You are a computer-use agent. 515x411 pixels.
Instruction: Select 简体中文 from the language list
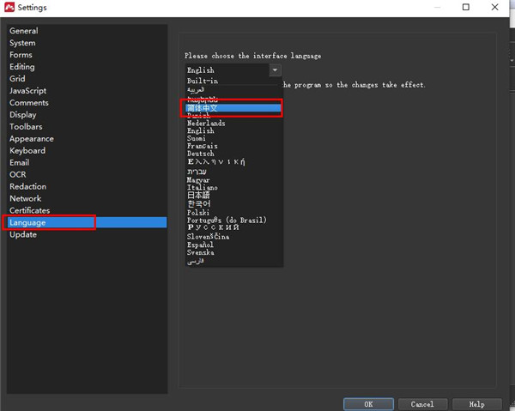click(x=203, y=108)
